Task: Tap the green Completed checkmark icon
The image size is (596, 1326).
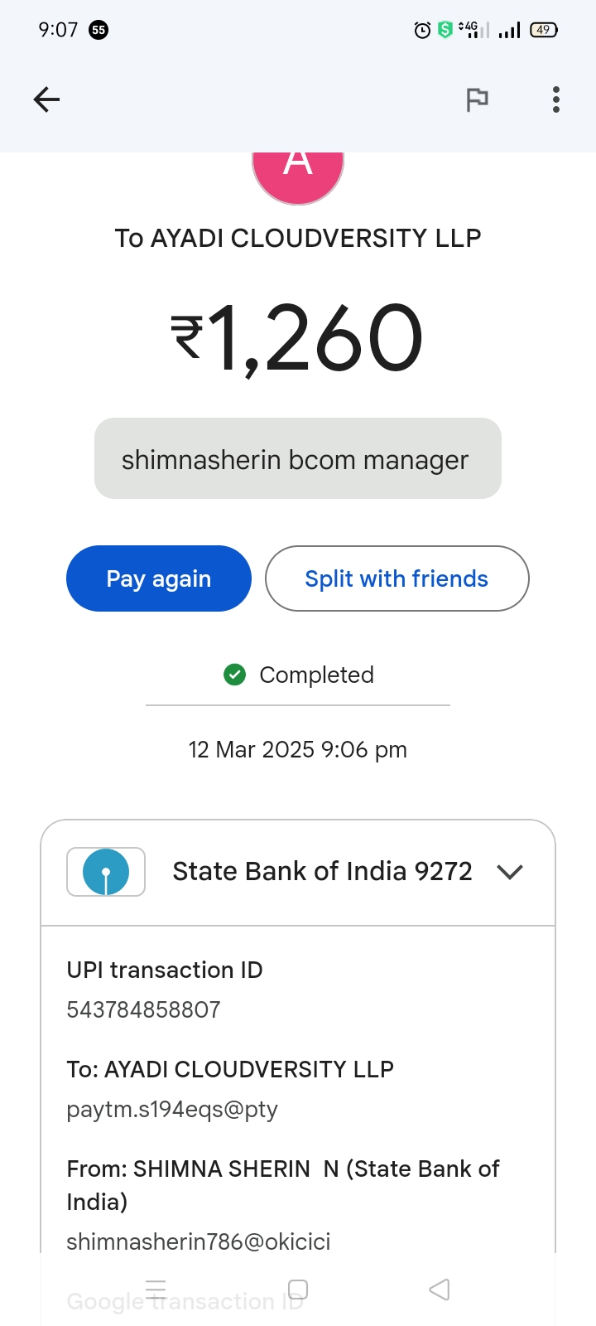Action: coord(235,675)
